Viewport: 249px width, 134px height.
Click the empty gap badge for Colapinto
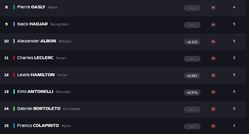click(x=192, y=126)
